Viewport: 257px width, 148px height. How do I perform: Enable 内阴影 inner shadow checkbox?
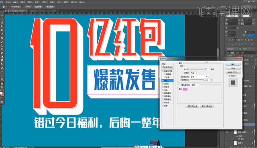coord(163,84)
